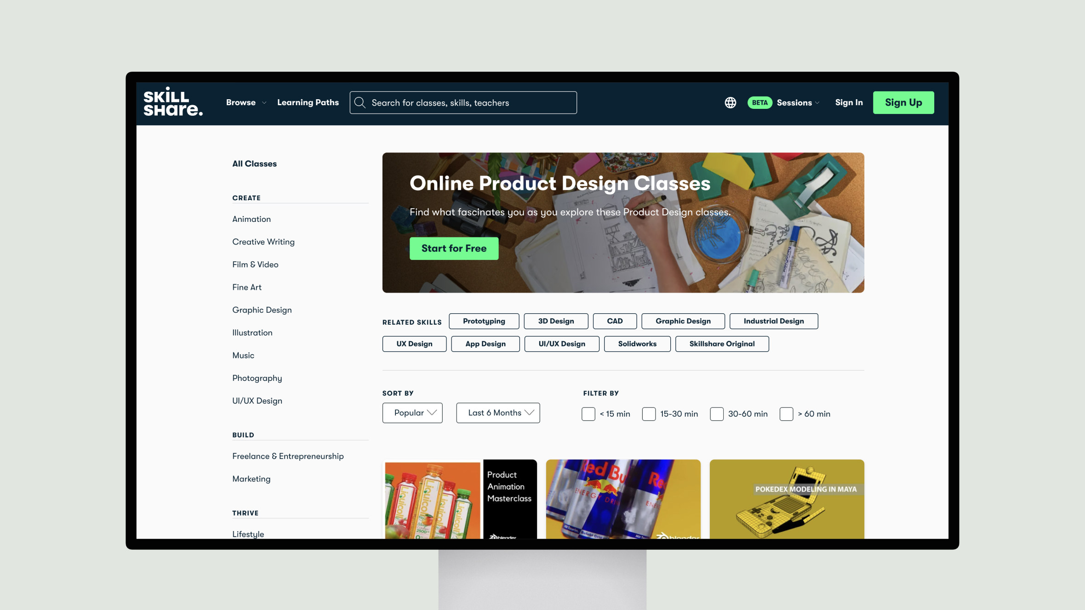The image size is (1085, 610).
Task: Select the Animation category menu item
Action: click(x=251, y=218)
